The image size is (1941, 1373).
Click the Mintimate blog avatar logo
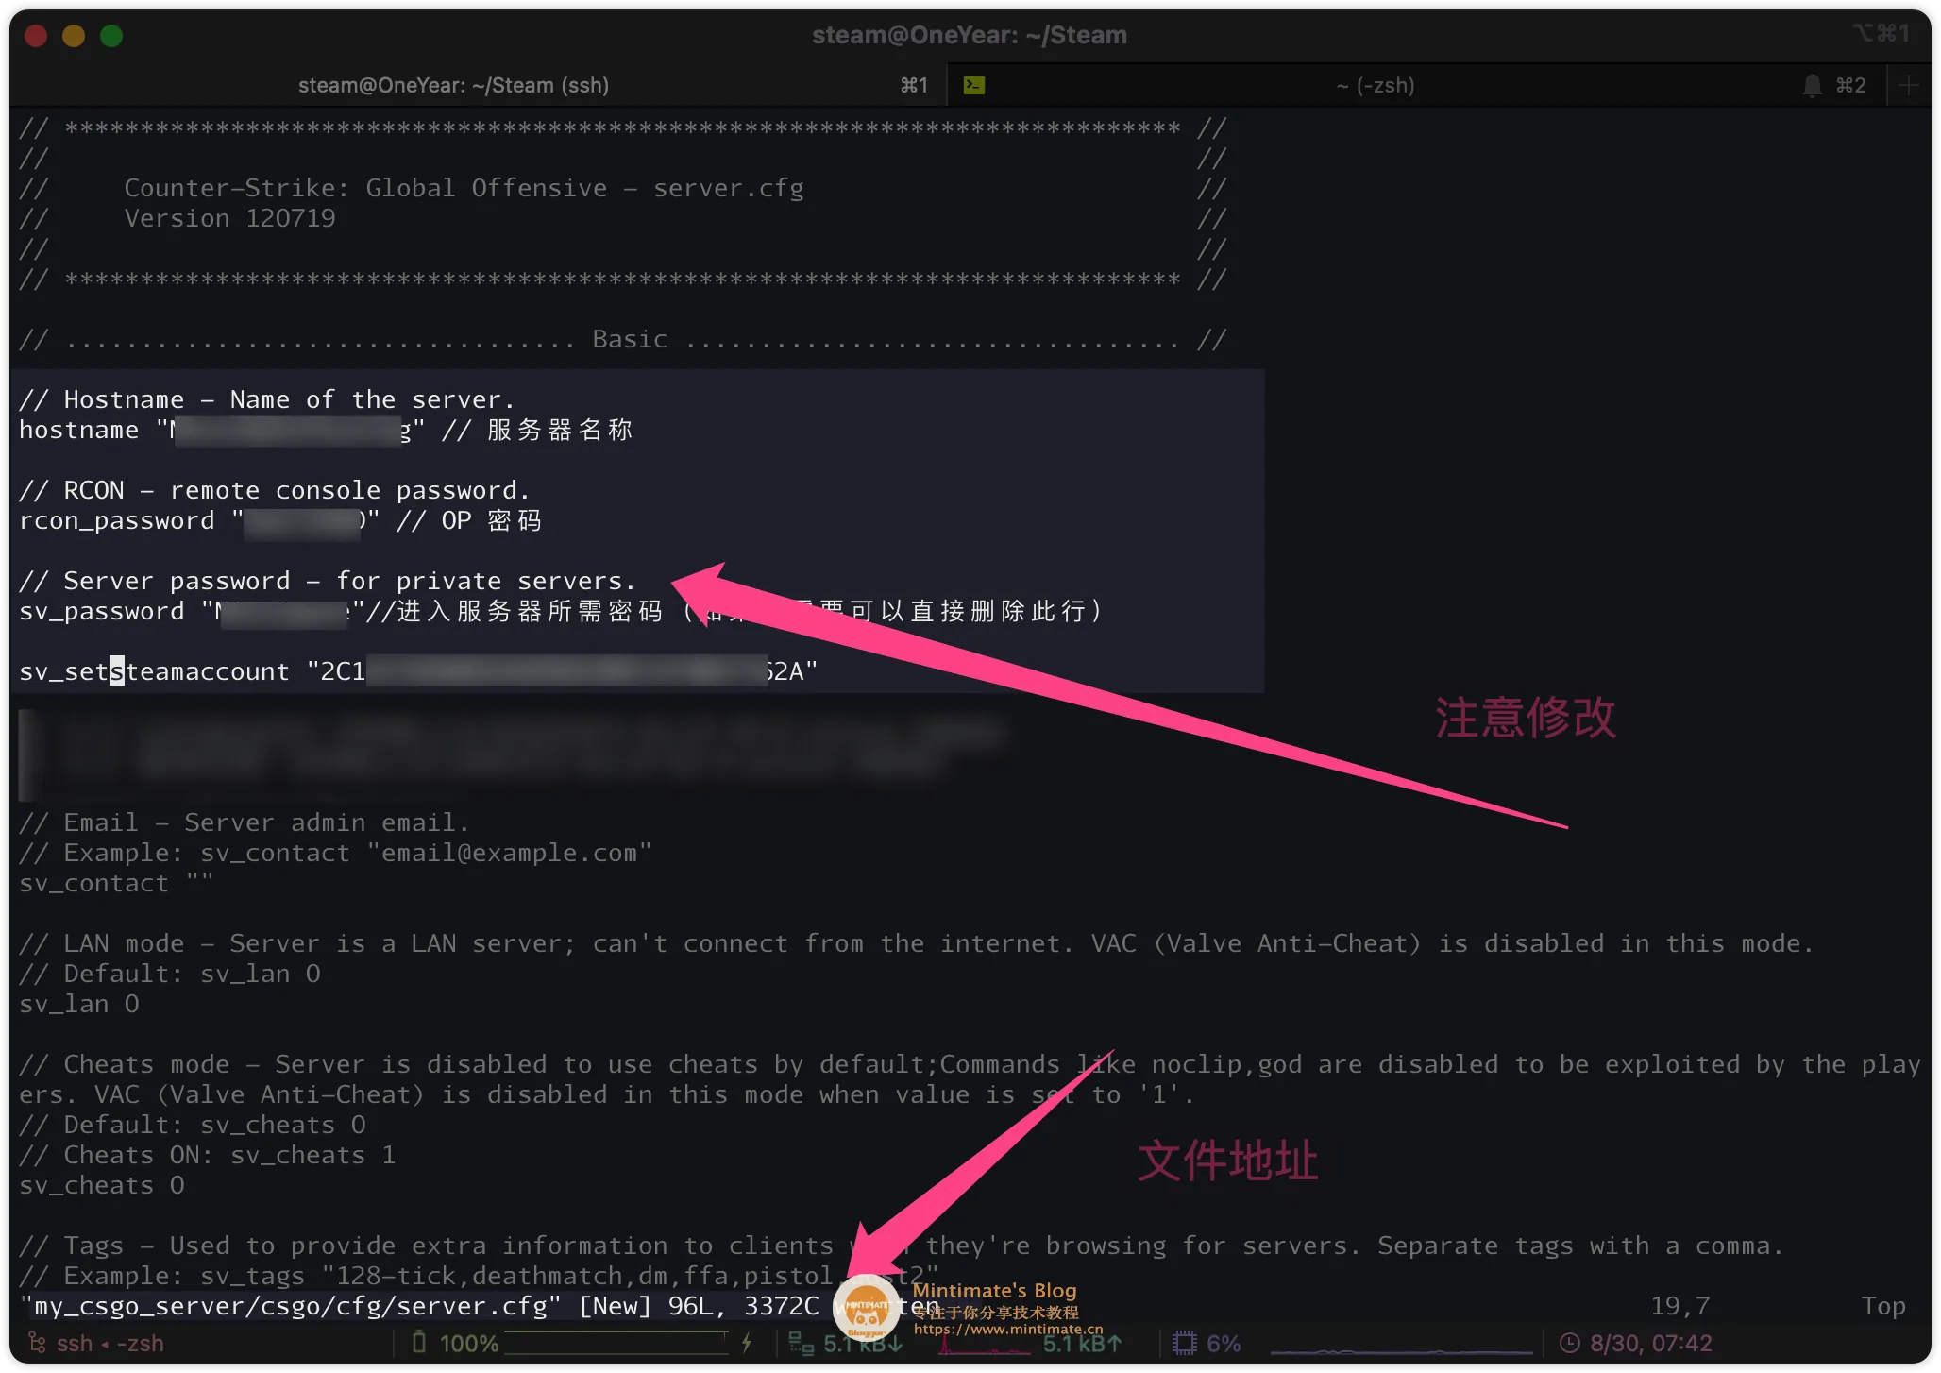[866, 1307]
